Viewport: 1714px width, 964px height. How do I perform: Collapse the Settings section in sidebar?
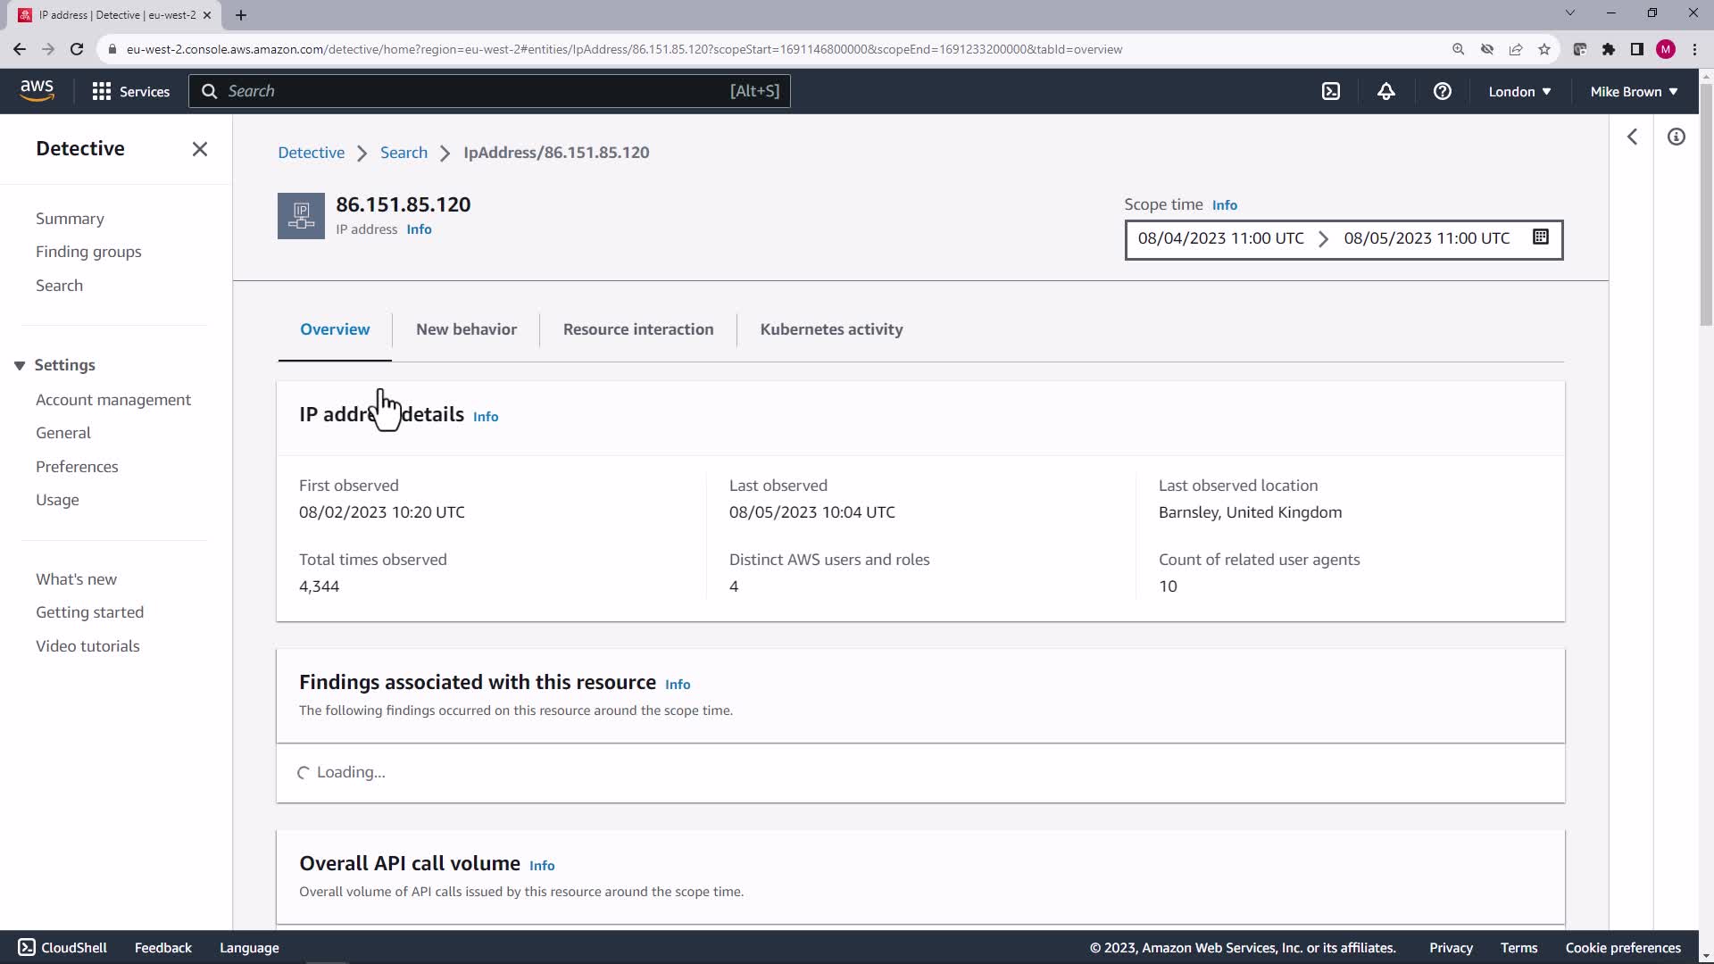[x=20, y=365]
